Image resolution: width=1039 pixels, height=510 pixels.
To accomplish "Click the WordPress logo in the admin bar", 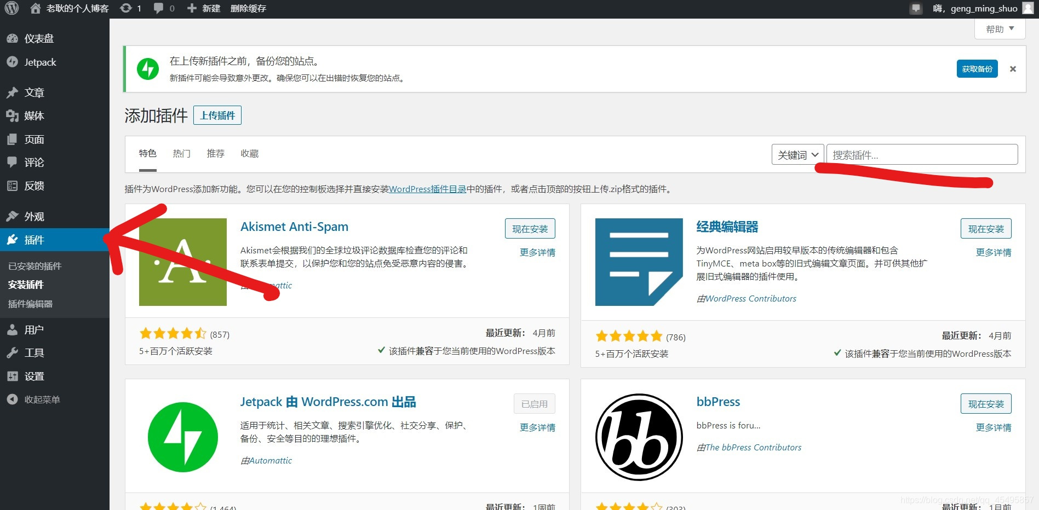I will [x=12, y=8].
